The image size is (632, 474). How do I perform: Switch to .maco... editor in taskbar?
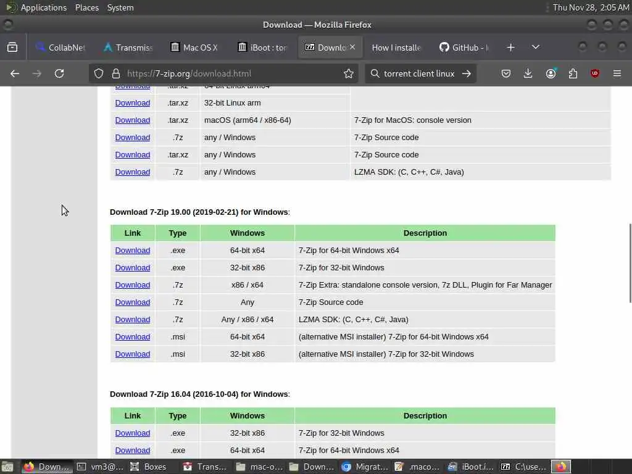(x=418, y=467)
